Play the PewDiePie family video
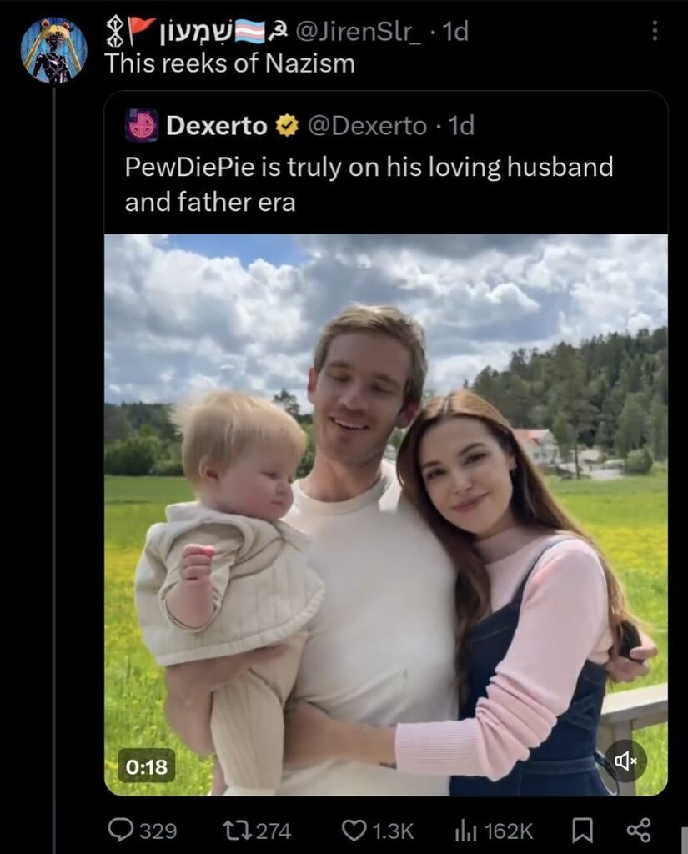Viewport: 688px width, 854px height. [385, 515]
